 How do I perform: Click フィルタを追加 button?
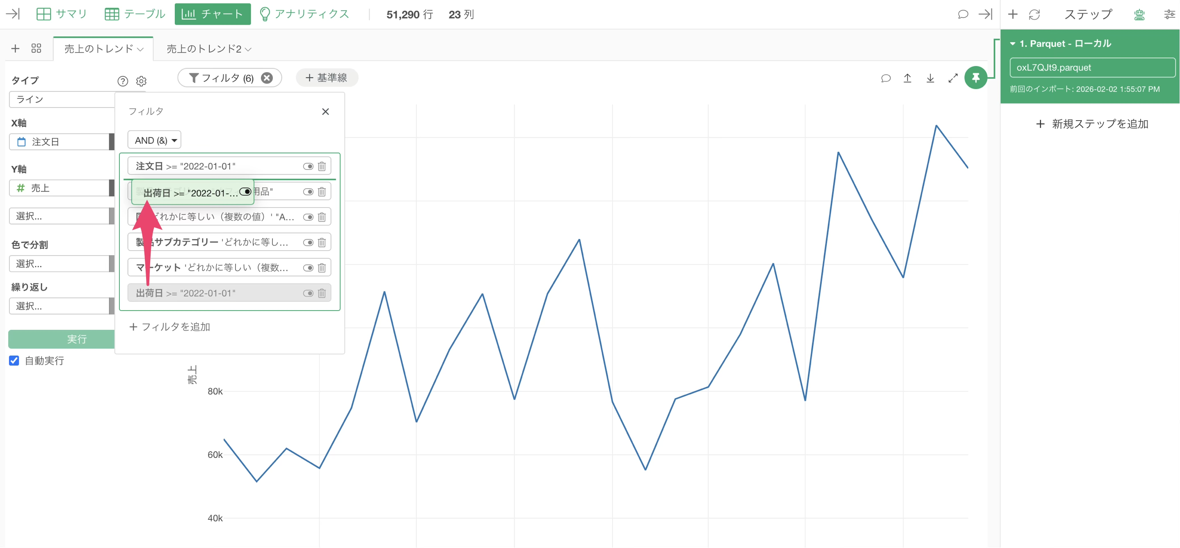[170, 327]
